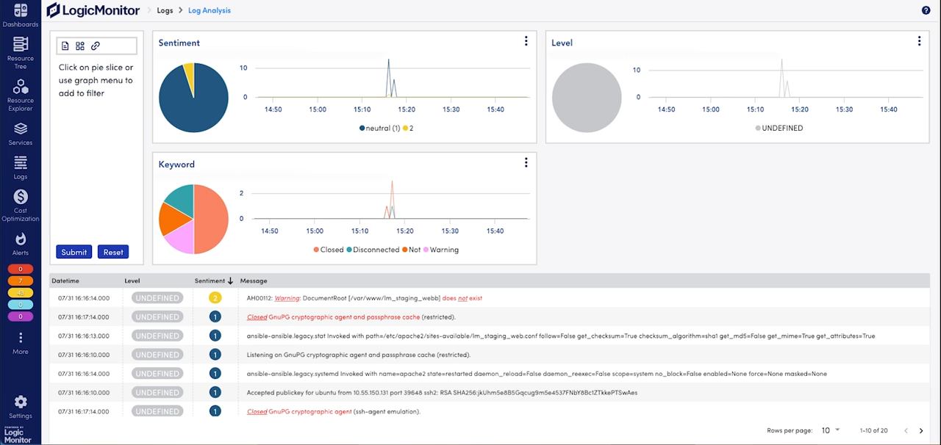Select the Log Analysis breadcrumb tab
The height and width of the screenshot is (445, 941).
tap(209, 10)
